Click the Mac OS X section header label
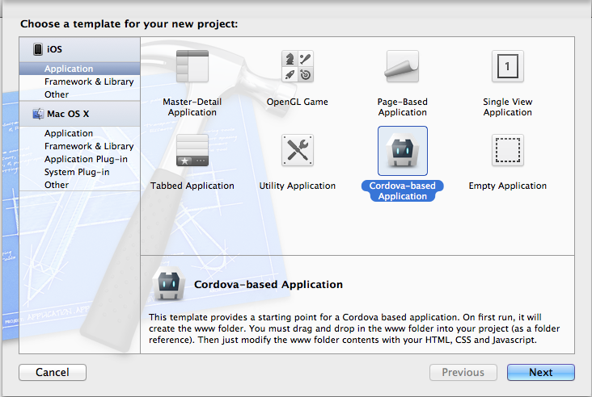The height and width of the screenshot is (397, 592). [x=68, y=114]
